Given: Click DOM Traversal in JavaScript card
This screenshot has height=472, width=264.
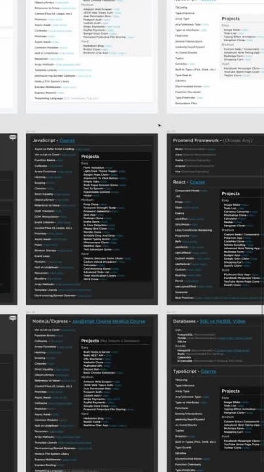Looking at the screenshot, I should point(44,211).
